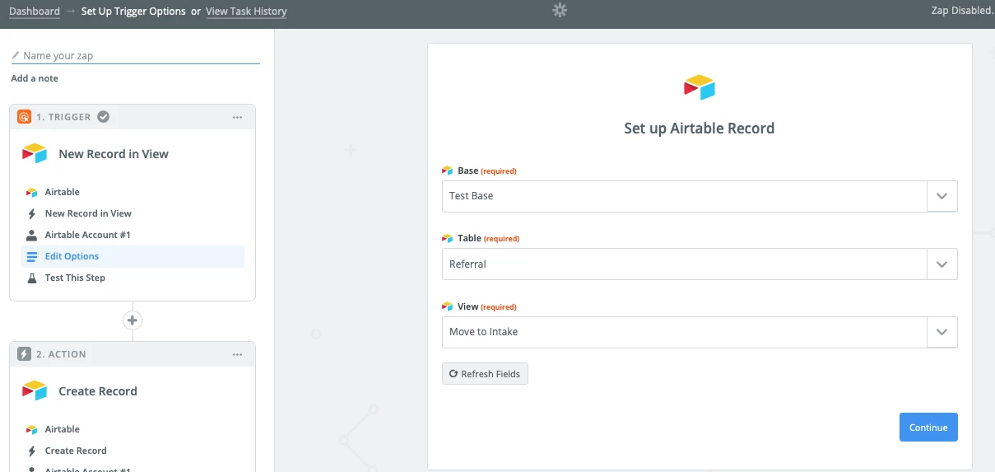Click the 1. TRIGGER header label
The image size is (995, 472).
pos(63,117)
